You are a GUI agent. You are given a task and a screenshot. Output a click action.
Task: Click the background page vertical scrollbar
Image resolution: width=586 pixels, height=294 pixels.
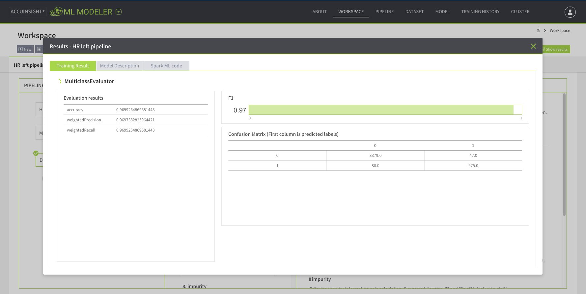(564, 155)
